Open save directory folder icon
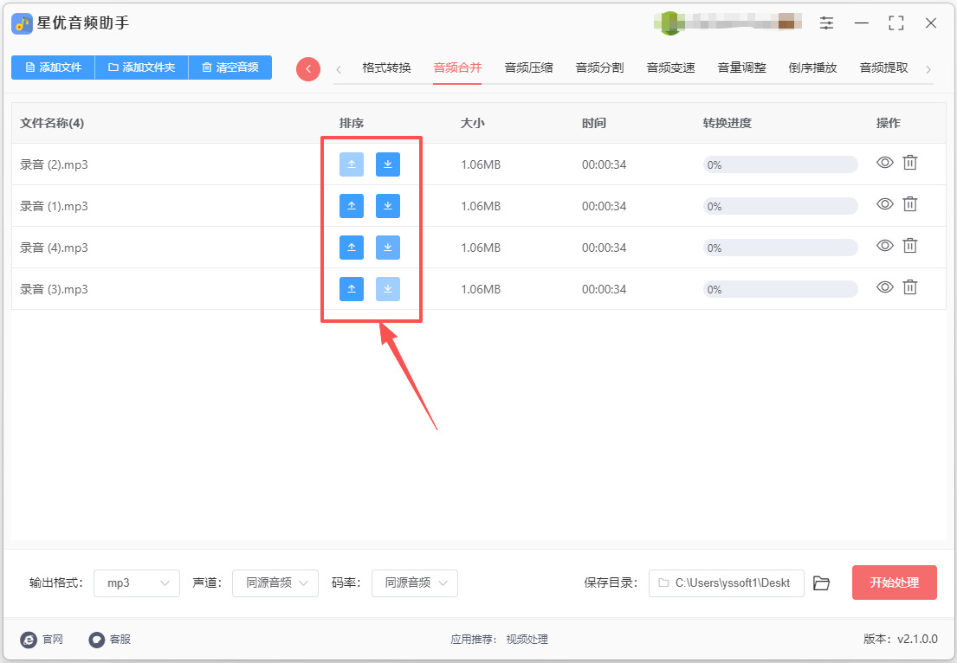This screenshot has width=957, height=663. point(821,583)
